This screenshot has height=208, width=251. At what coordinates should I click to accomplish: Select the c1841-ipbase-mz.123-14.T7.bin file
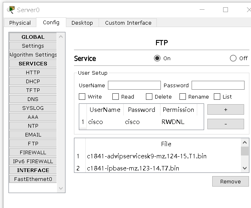tap(133, 168)
